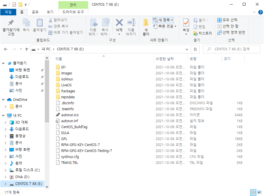The width and height of the screenshot is (264, 196).
Task: Open the 파일 file tab
Action: pyautogui.click(x=8, y=12)
